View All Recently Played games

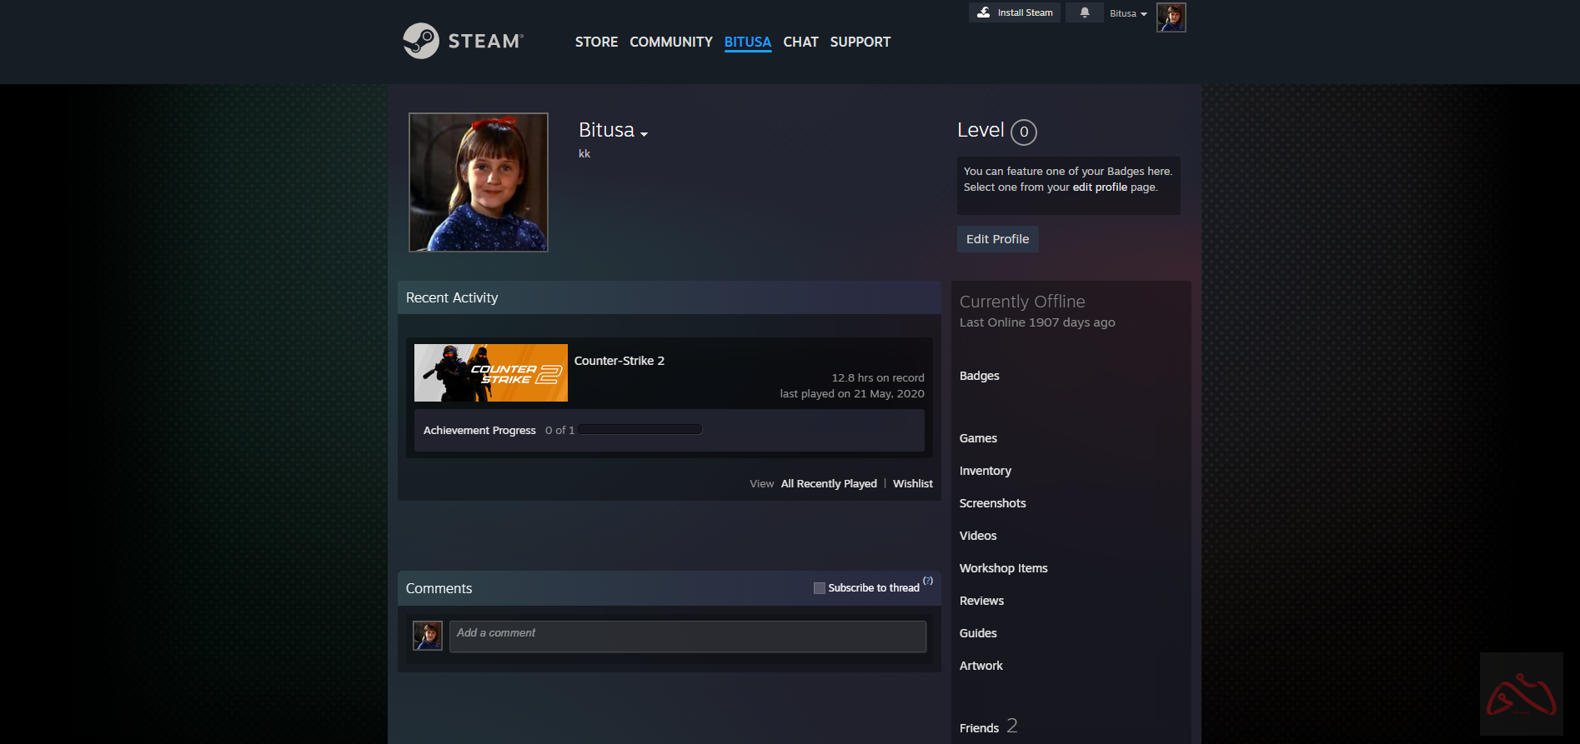click(x=828, y=484)
